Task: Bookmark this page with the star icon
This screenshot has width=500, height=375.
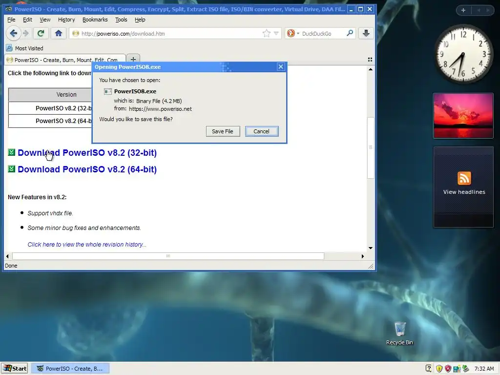Action: pos(266,34)
